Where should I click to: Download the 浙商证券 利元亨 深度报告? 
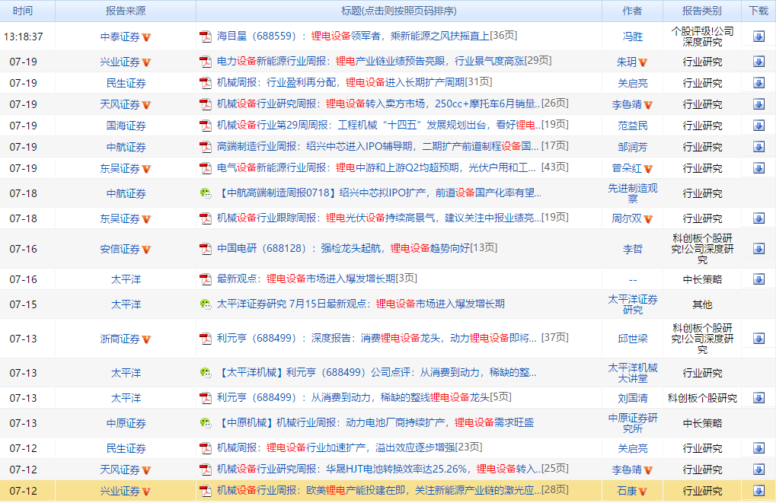(758, 339)
